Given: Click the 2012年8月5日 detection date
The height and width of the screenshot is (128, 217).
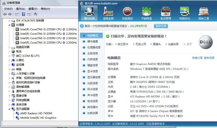Looking at the screenshot, I should click(138, 26).
